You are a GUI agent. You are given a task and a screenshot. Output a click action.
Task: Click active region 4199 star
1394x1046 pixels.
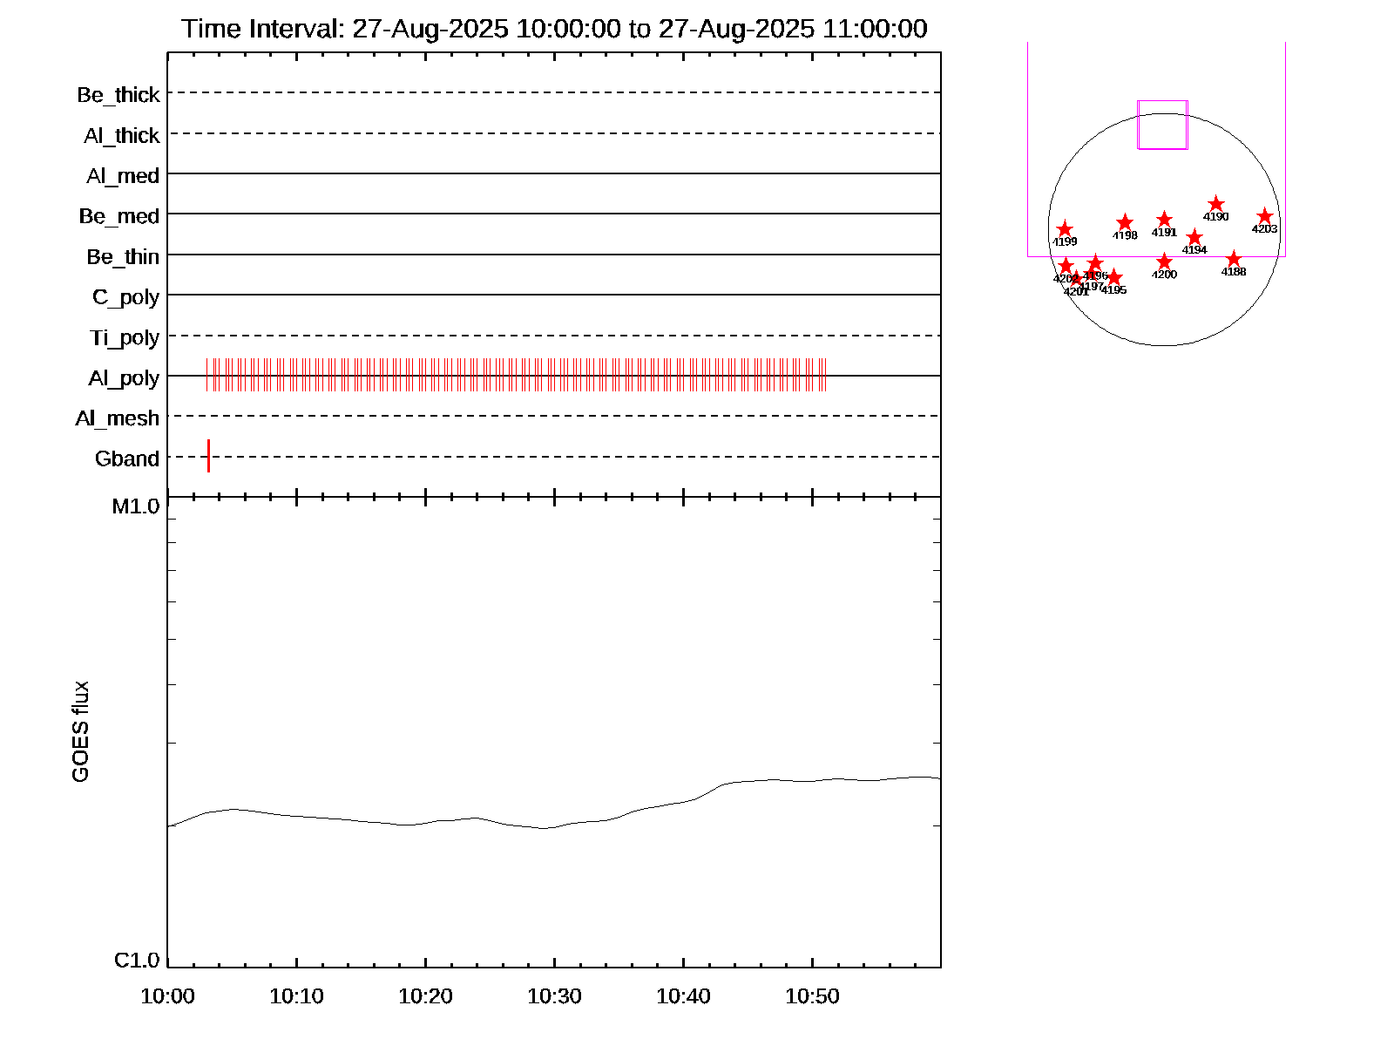1064,229
